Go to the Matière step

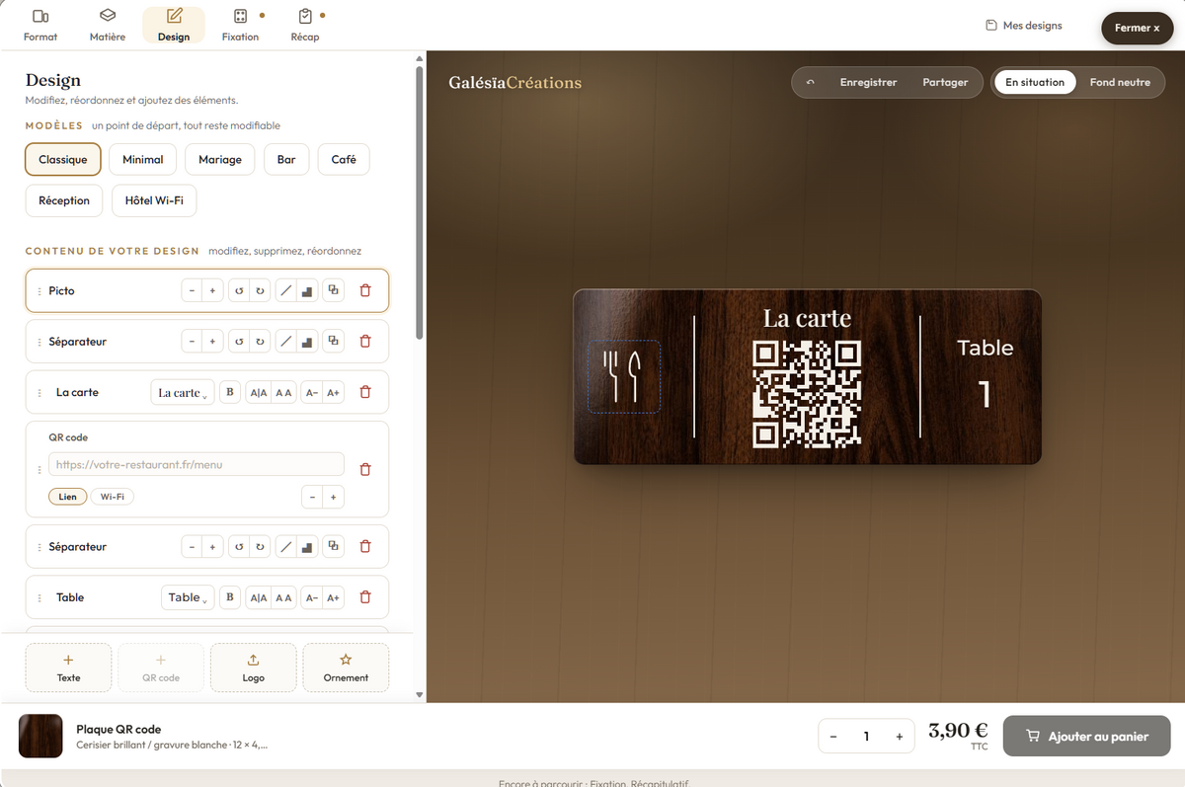point(108,25)
